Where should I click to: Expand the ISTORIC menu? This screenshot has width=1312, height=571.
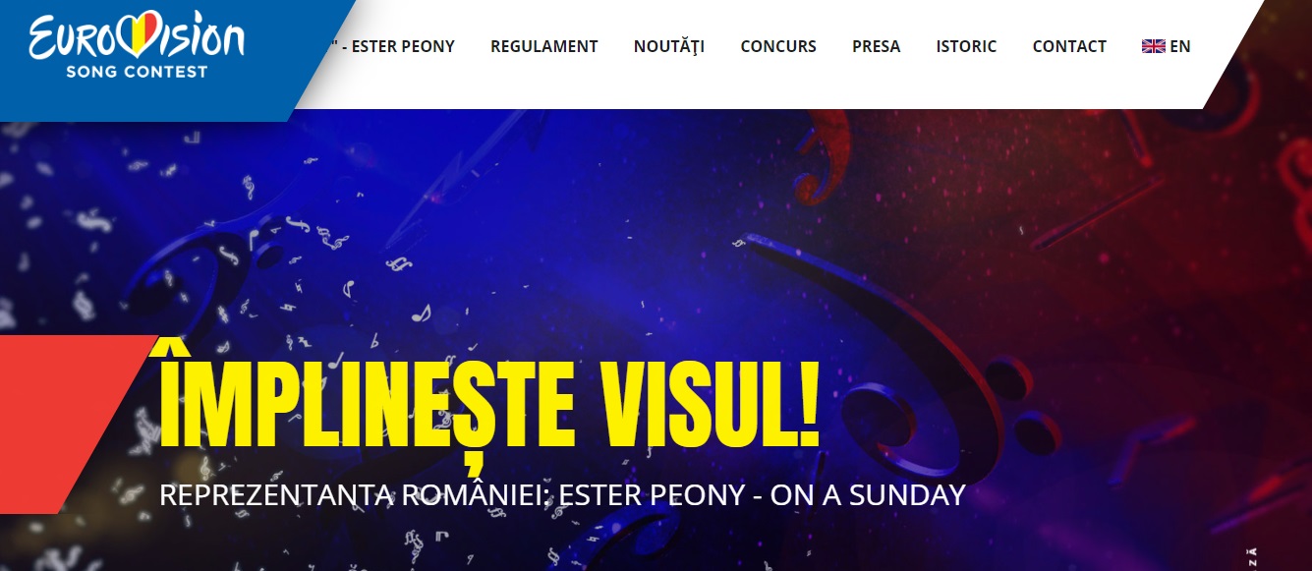pyautogui.click(x=967, y=46)
